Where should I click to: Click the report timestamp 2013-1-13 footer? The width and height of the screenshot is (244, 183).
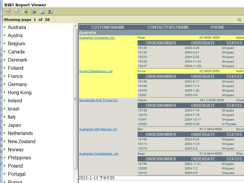97,178
